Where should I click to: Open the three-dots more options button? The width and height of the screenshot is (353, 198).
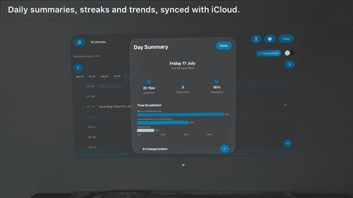(288, 144)
